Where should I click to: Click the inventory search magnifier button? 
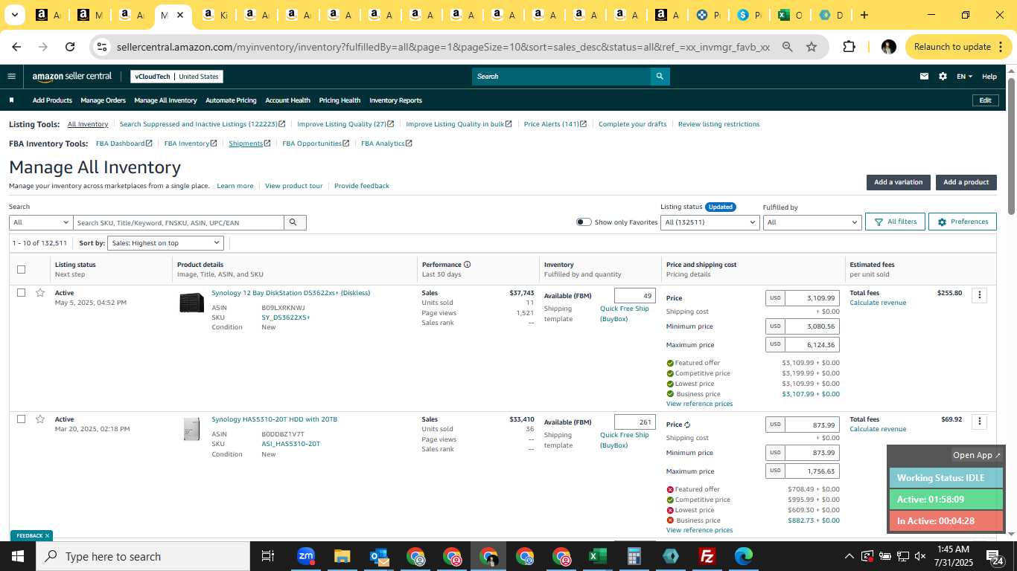pyautogui.click(x=295, y=222)
